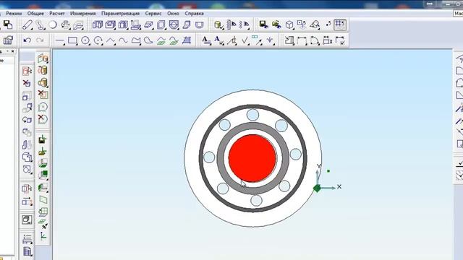Click the document pages icon at bottom left

[27, 251]
